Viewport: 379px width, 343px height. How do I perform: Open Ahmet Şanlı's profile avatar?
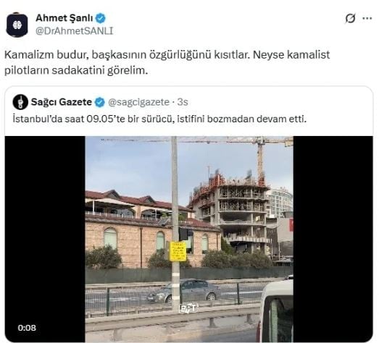click(17, 25)
